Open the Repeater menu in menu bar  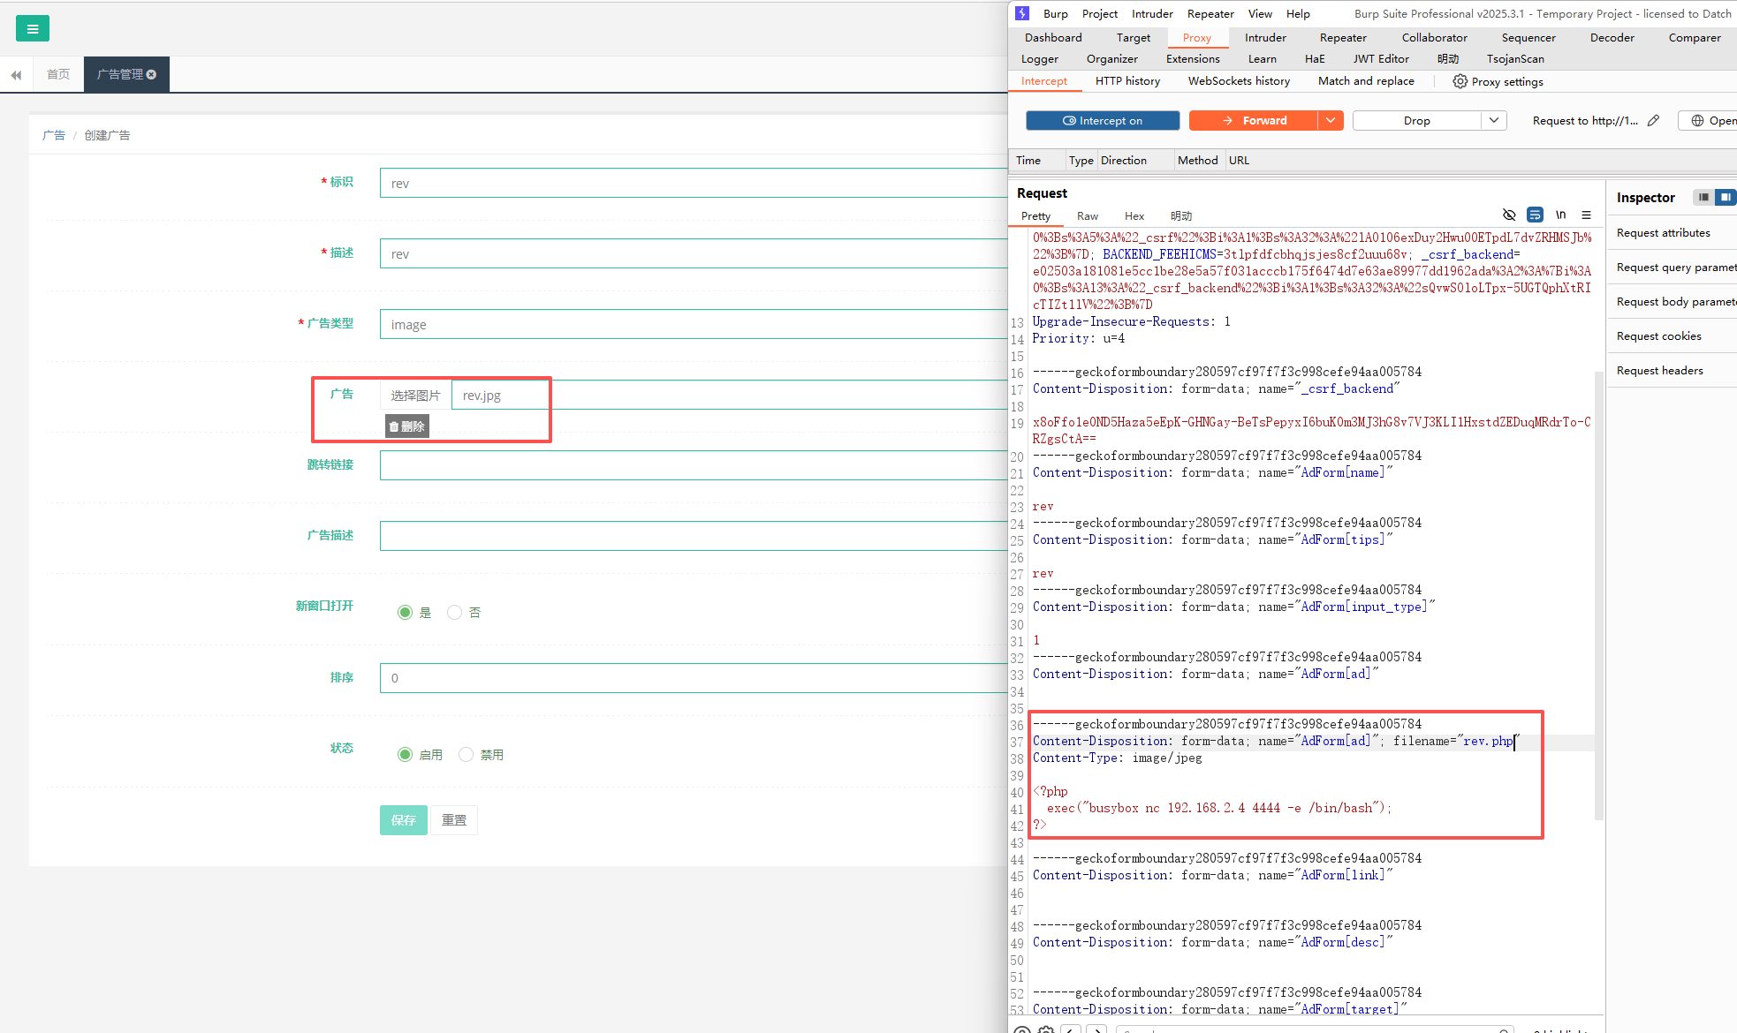pos(1210,13)
